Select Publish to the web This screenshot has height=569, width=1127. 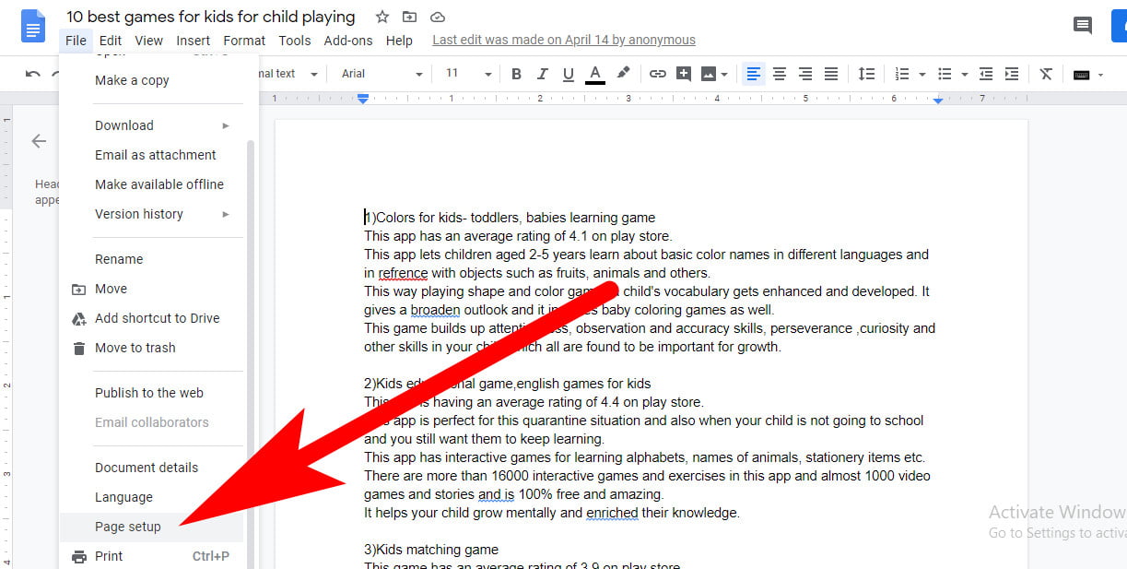point(151,393)
